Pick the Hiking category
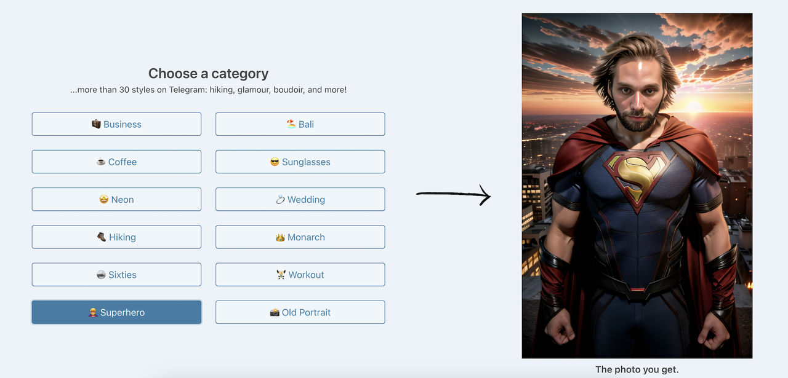This screenshot has width=788, height=378. [x=116, y=237]
